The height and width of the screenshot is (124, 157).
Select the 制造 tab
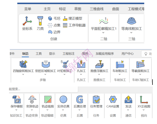(25, 54)
